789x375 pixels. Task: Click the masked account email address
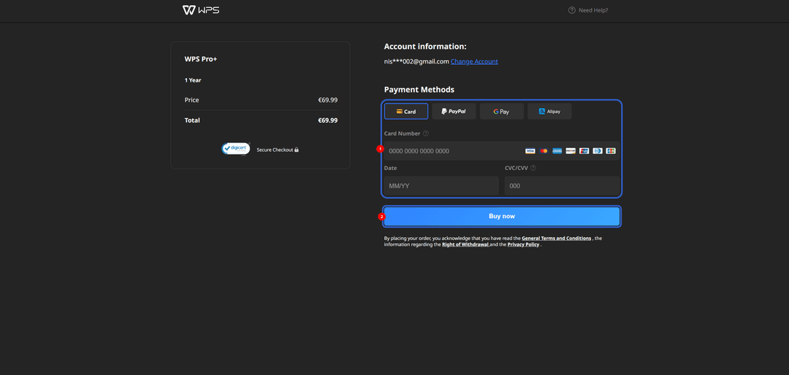(x=416, y=61)
